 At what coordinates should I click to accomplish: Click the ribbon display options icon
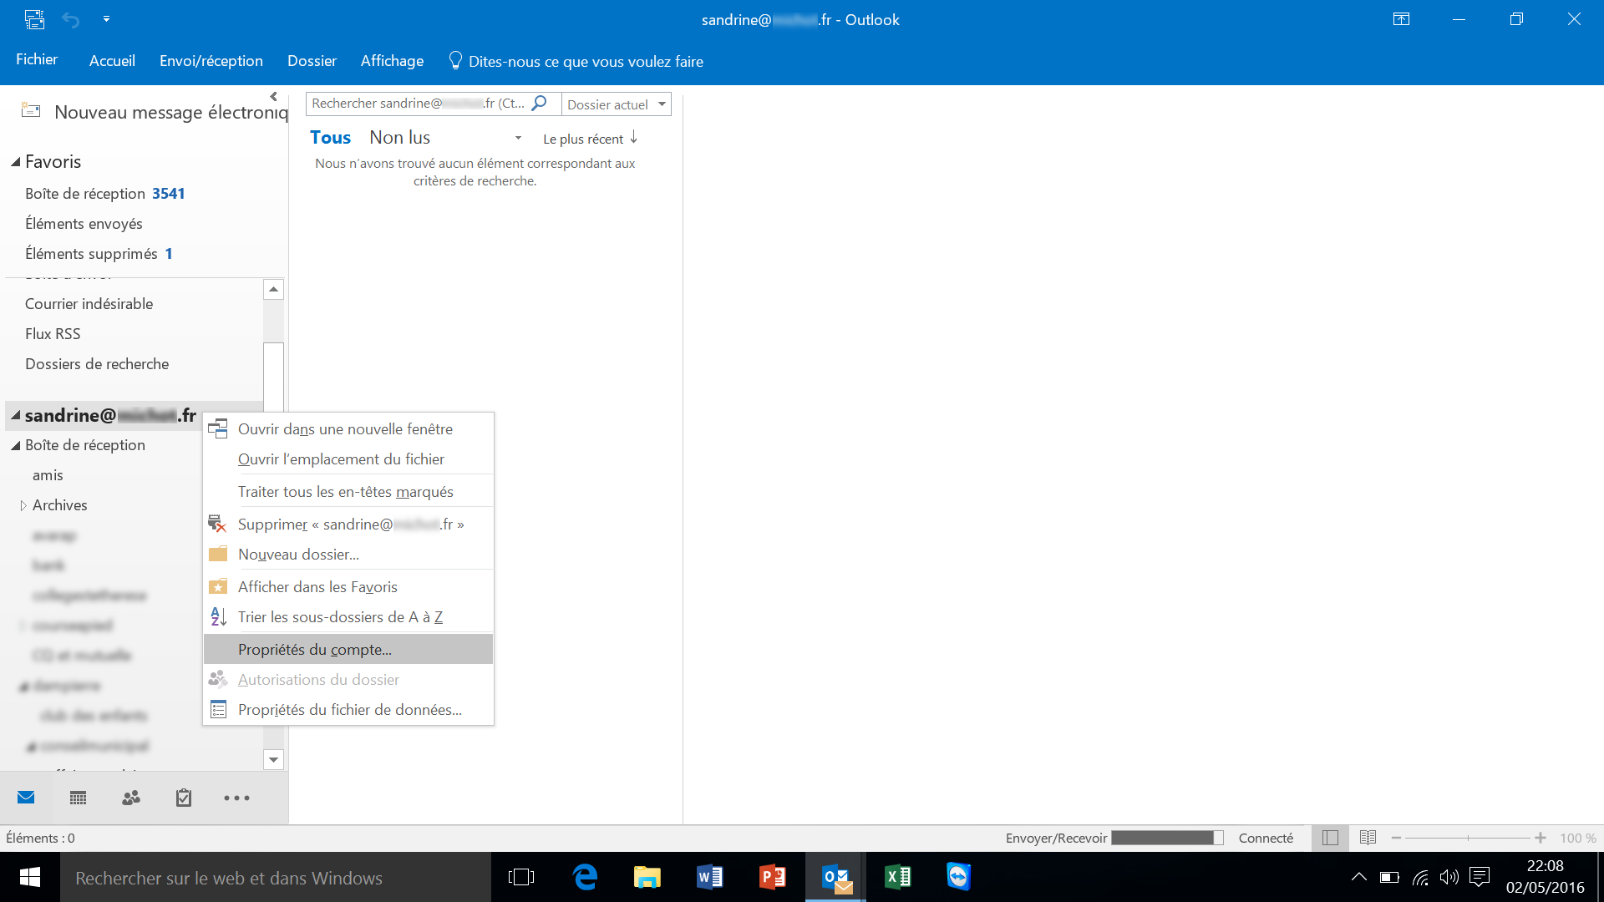(1401, 19)
